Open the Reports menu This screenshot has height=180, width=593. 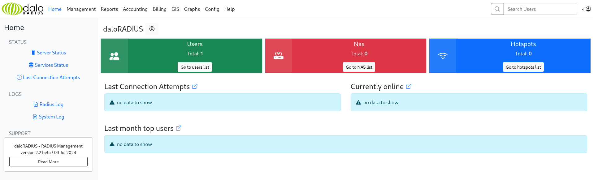(109, 9)
